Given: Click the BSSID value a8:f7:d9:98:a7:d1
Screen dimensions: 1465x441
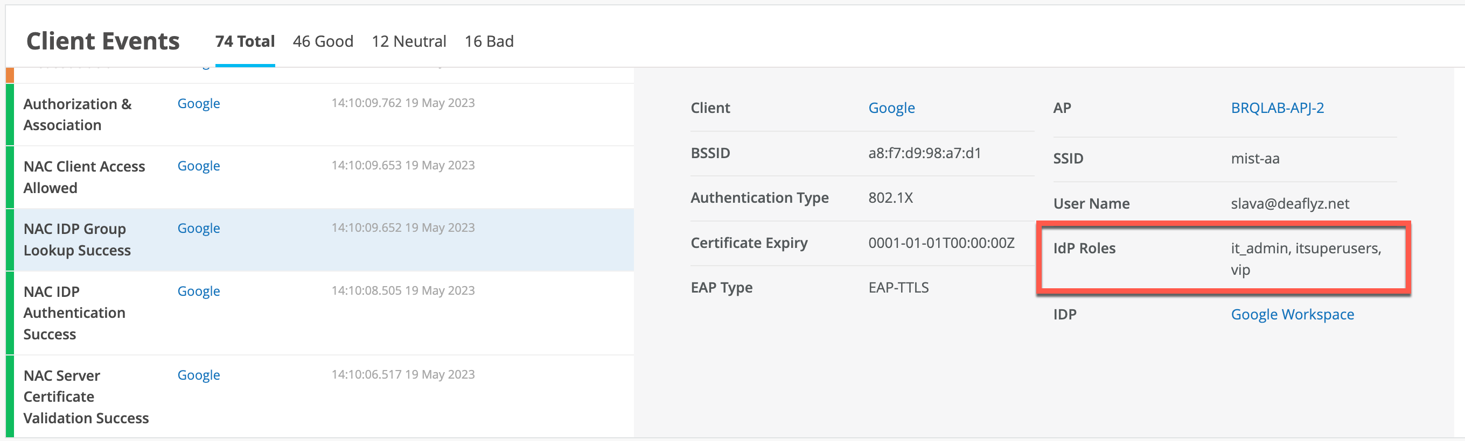Looking at the screenshot, I should [924, 153].
